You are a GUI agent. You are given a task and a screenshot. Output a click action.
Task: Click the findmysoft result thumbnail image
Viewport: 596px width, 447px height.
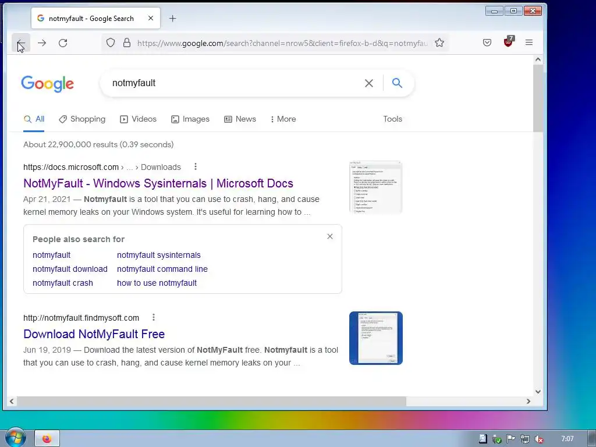[375, 338]
